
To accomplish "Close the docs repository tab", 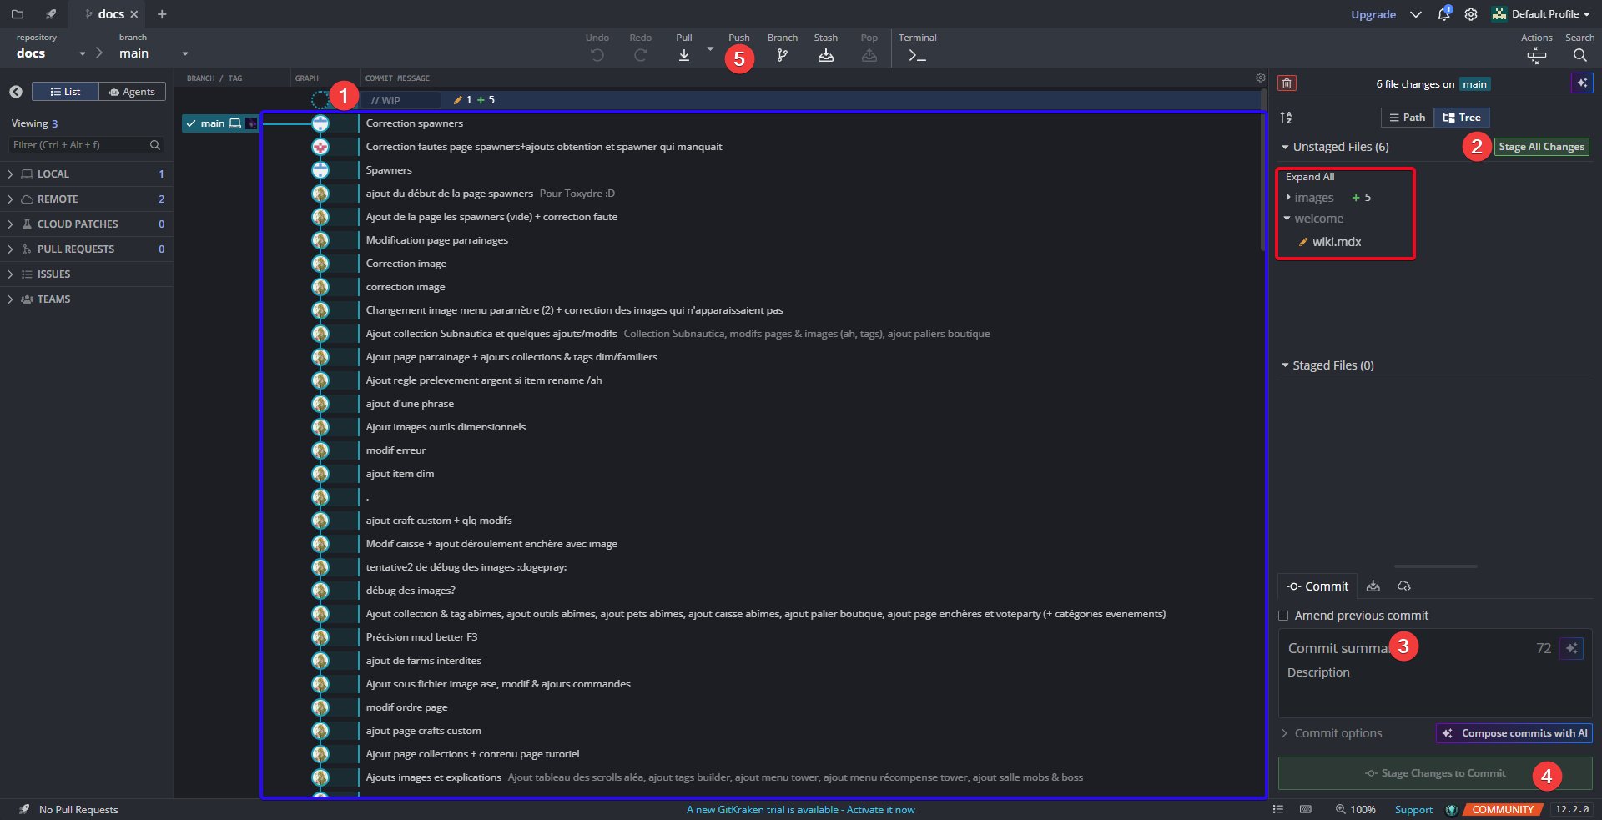I will 133,14.
